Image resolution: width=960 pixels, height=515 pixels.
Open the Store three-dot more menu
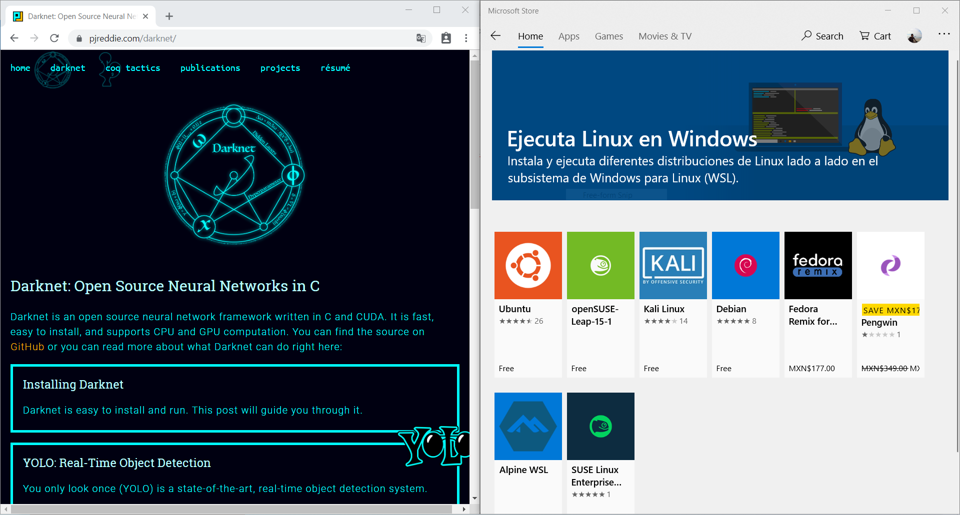[x=944, y=34]
